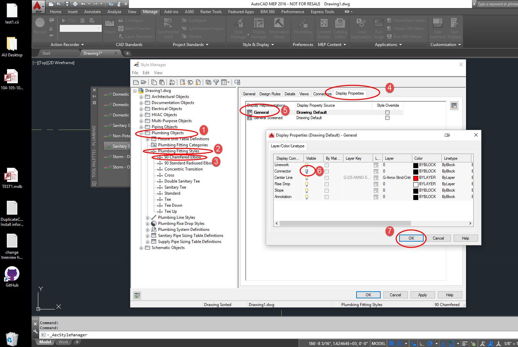Expand the HVAC Objects tree node

(141, 115)
